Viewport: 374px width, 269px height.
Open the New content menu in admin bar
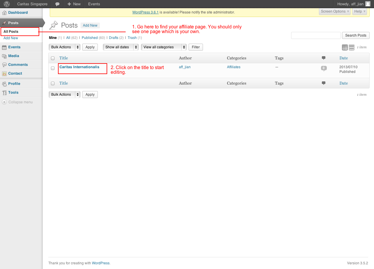pyautogui.click(x=74, y=4)
